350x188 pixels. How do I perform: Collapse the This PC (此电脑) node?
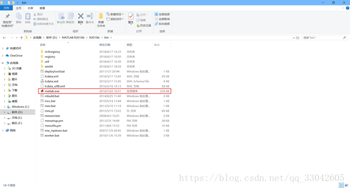click(x=3, y=63)
